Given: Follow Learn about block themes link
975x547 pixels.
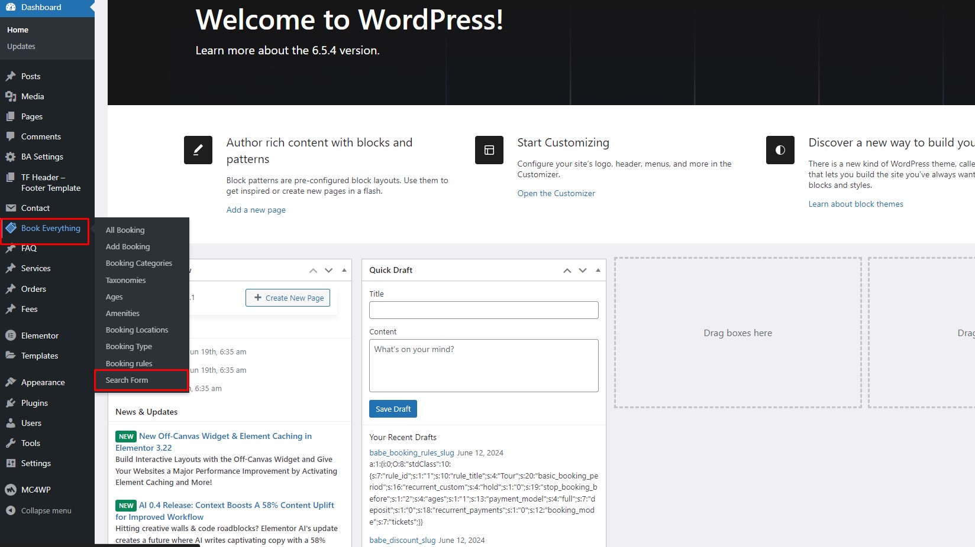Looking at the screenshot, I should (x=855, y=204).
